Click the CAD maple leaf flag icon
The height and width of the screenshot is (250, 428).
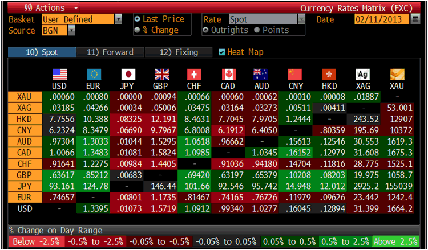pos(229,75)
